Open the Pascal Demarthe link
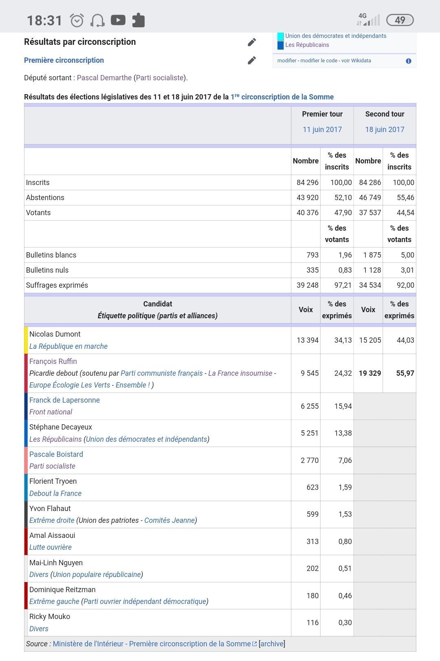 click(104, 78)
